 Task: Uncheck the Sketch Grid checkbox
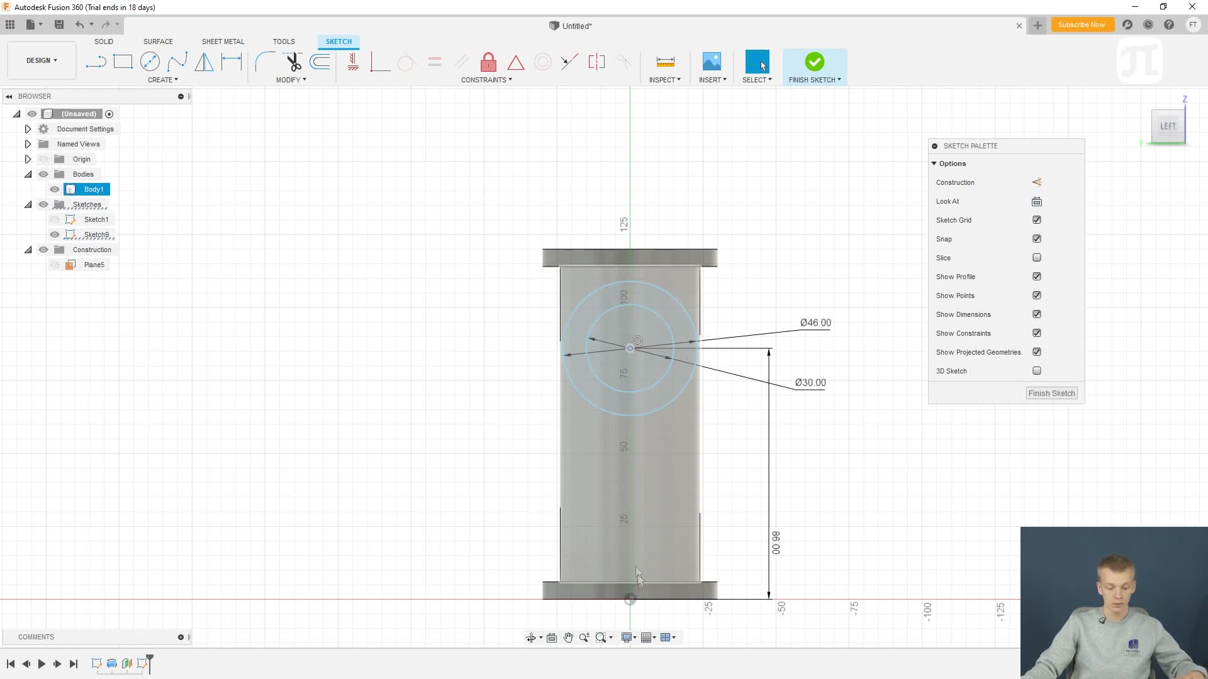1037,220
